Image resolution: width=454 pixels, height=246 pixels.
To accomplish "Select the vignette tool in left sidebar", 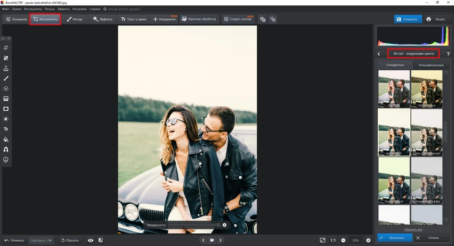I will [6, 109].
